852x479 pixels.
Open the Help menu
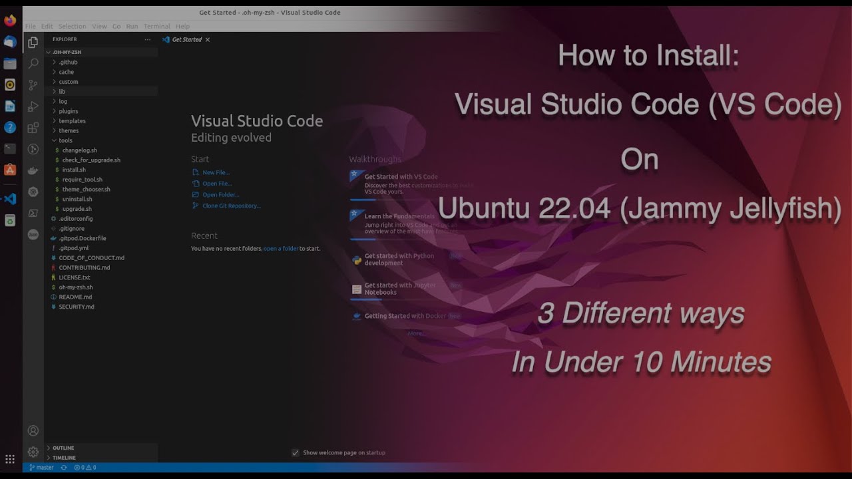point(182,27)
